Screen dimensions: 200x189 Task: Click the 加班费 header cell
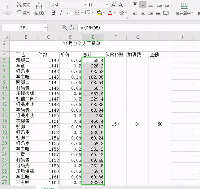click(138, 54)
